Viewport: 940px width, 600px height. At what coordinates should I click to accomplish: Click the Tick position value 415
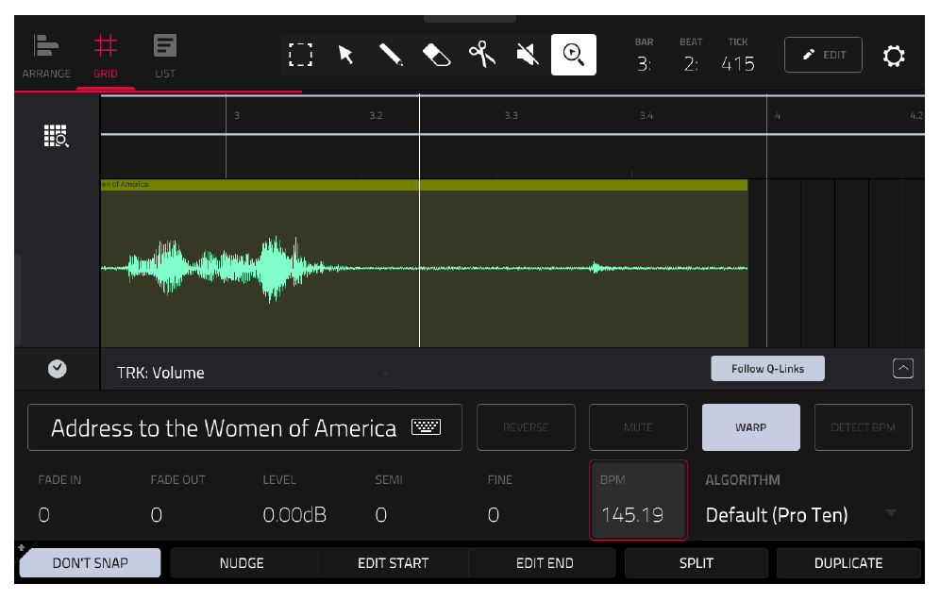pos(738,63)
